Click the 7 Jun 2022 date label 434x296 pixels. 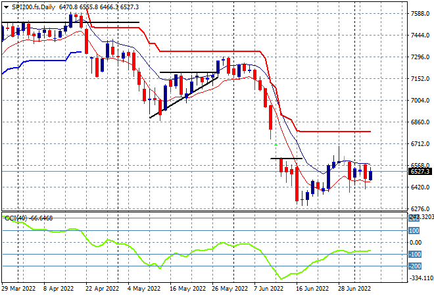tap(269, 289)
